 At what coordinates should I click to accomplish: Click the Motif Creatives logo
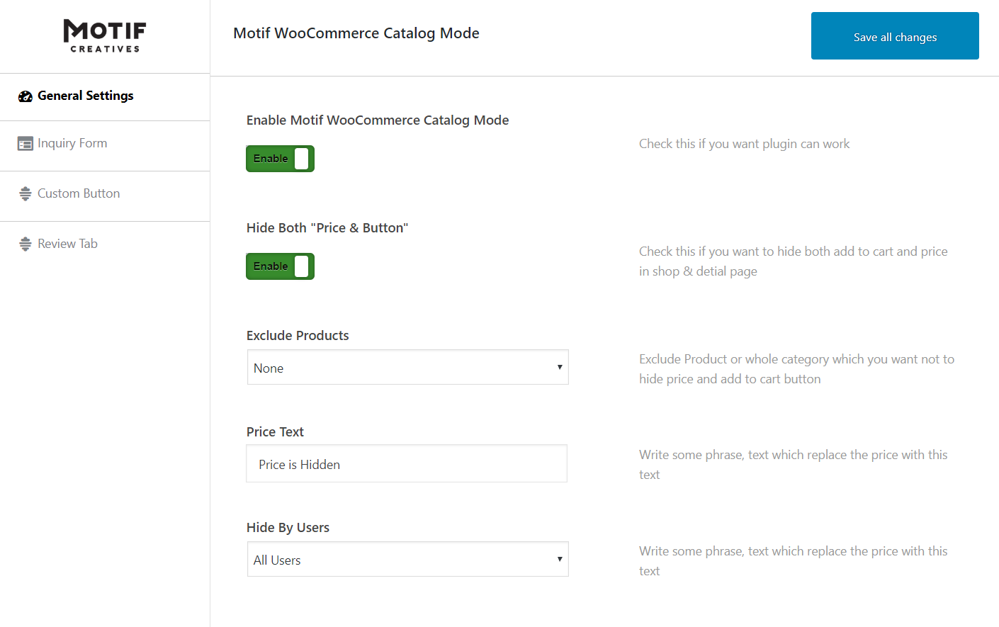pos(105,35)
